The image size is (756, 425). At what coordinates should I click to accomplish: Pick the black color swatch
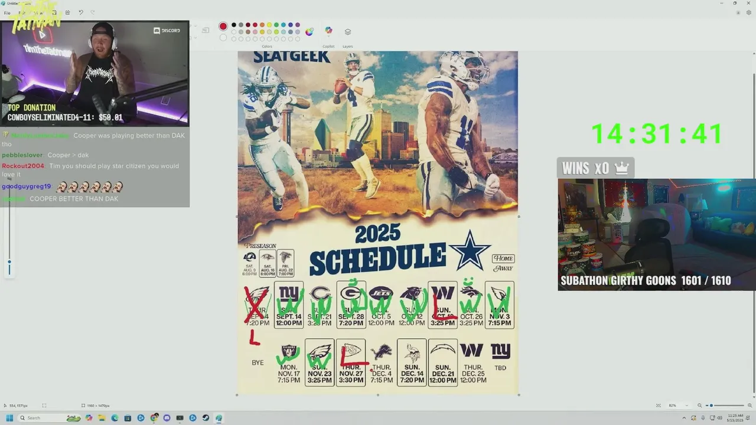(x=234, y=25)
